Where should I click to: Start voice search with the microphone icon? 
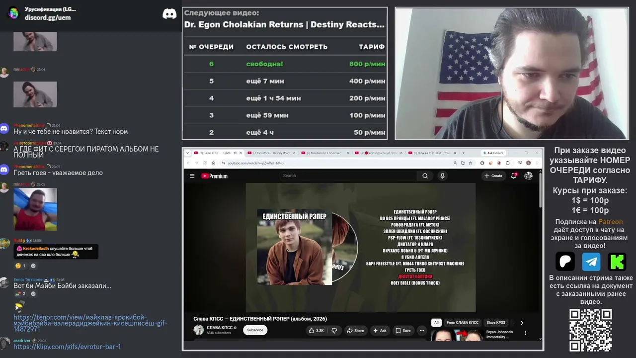442,176
